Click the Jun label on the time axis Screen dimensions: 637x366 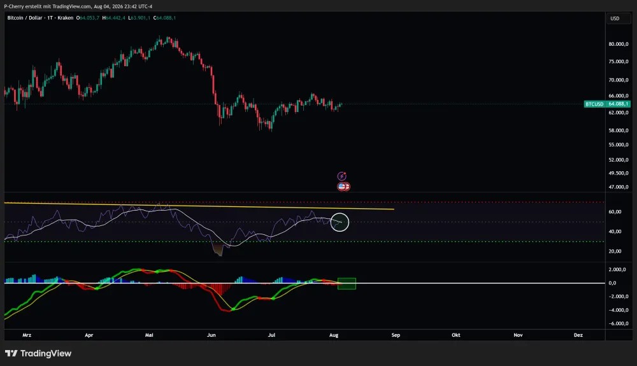211,335
